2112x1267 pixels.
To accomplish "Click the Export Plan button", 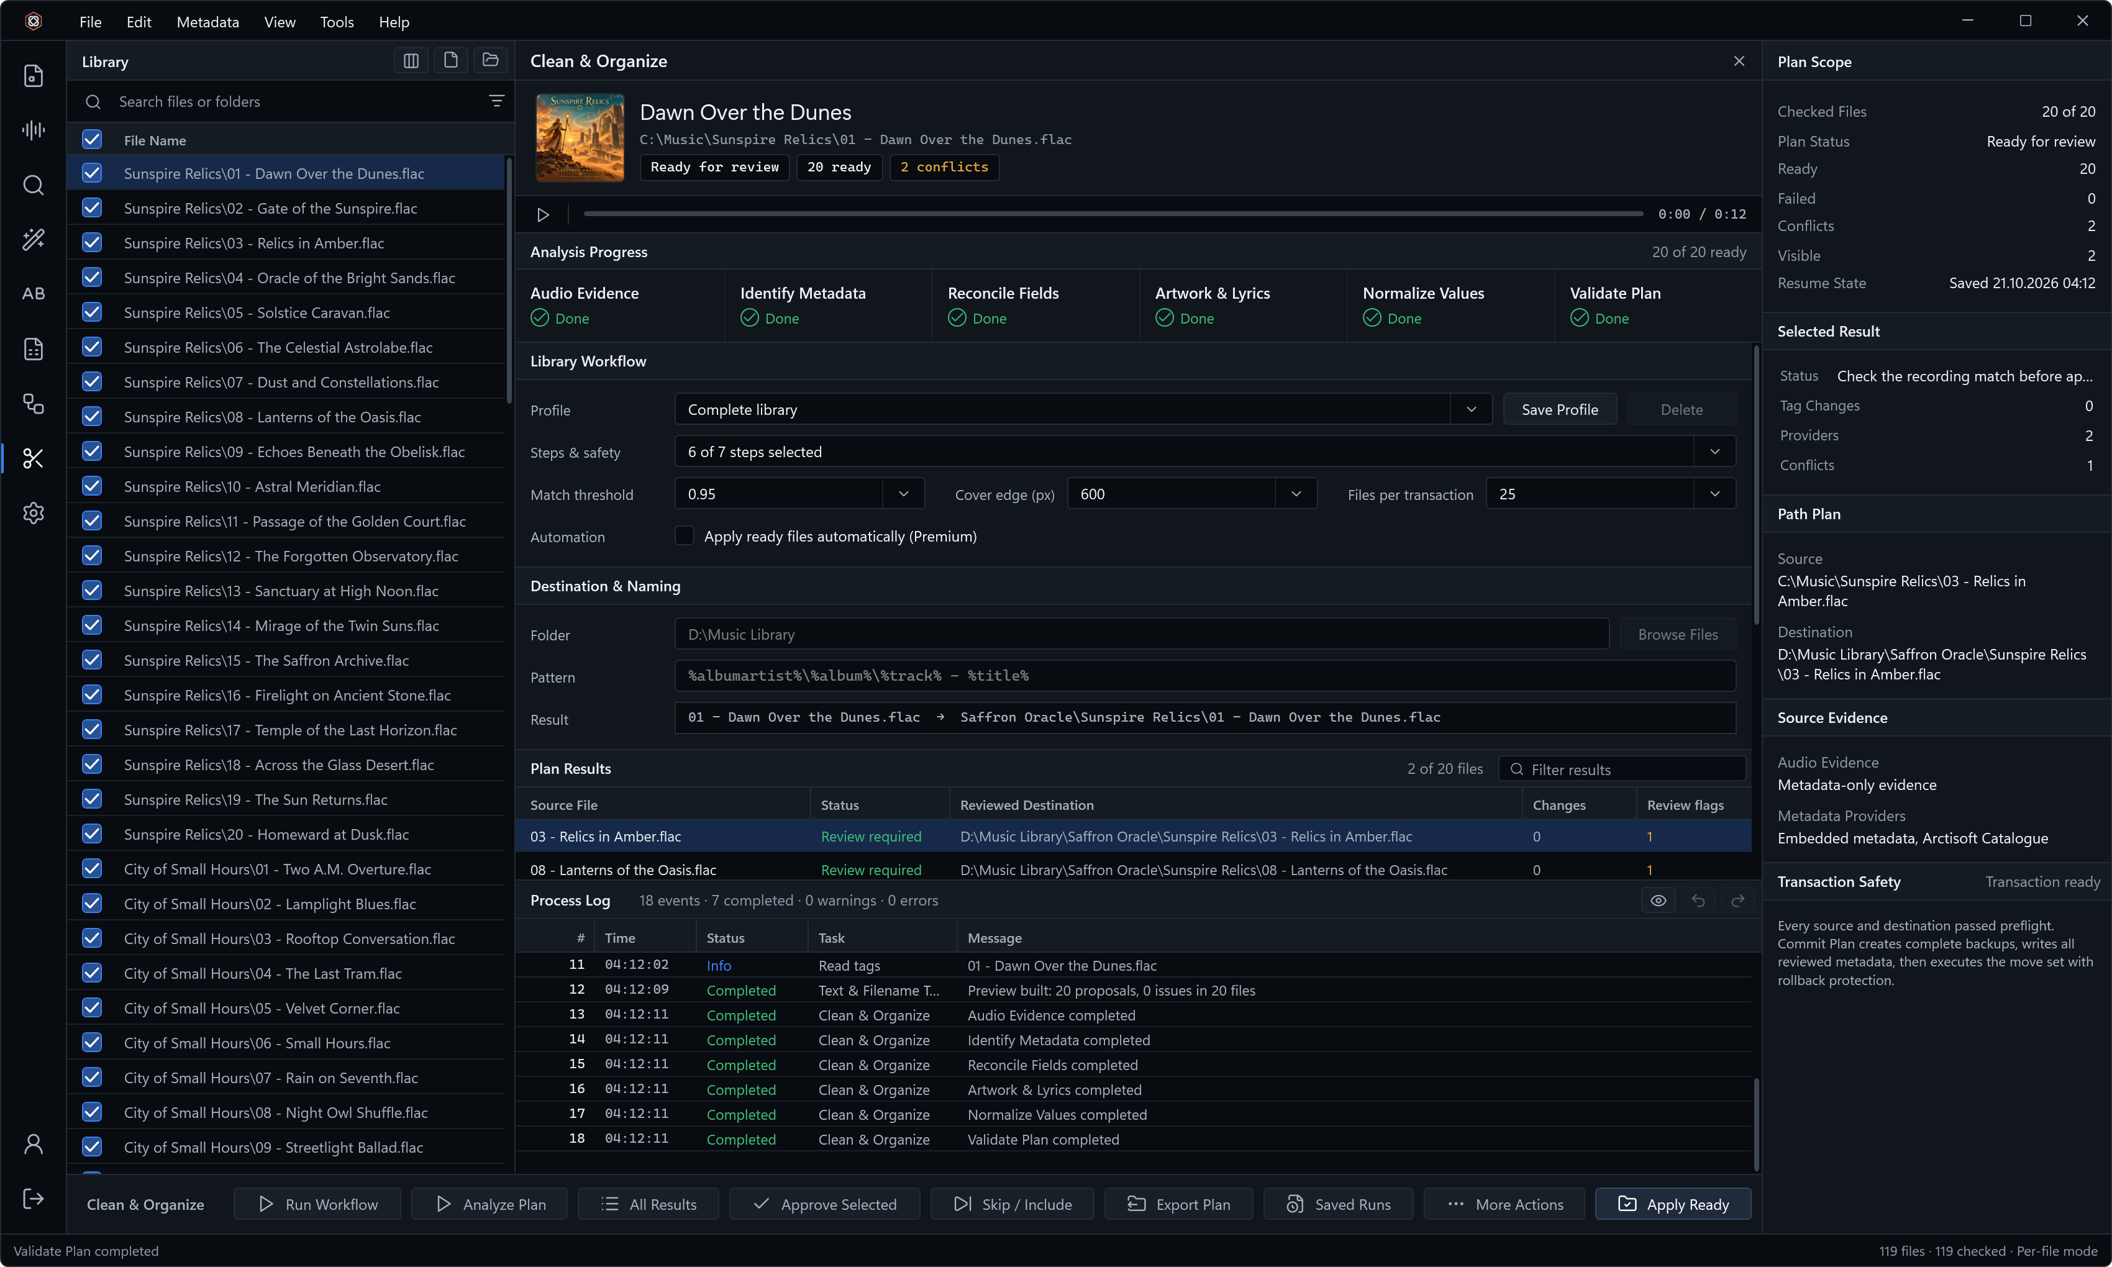I will (x=1179, y=1204).
